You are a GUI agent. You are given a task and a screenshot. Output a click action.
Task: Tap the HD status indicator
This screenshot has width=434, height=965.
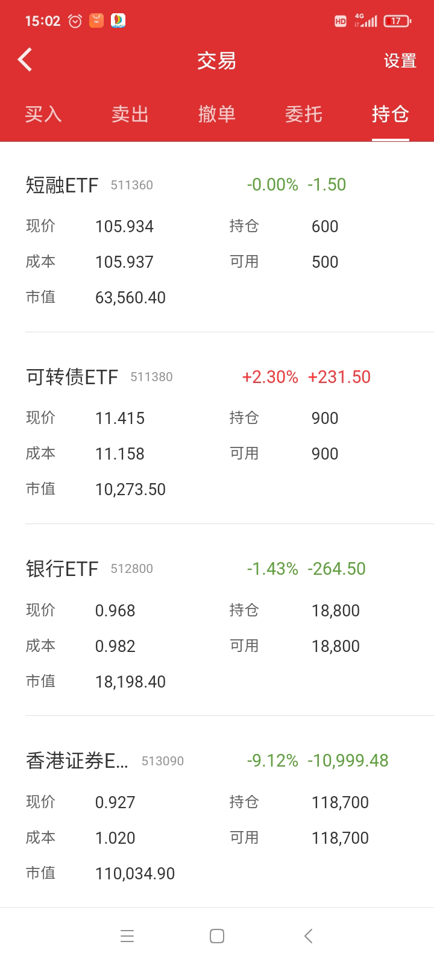click(x=341, y=21)
